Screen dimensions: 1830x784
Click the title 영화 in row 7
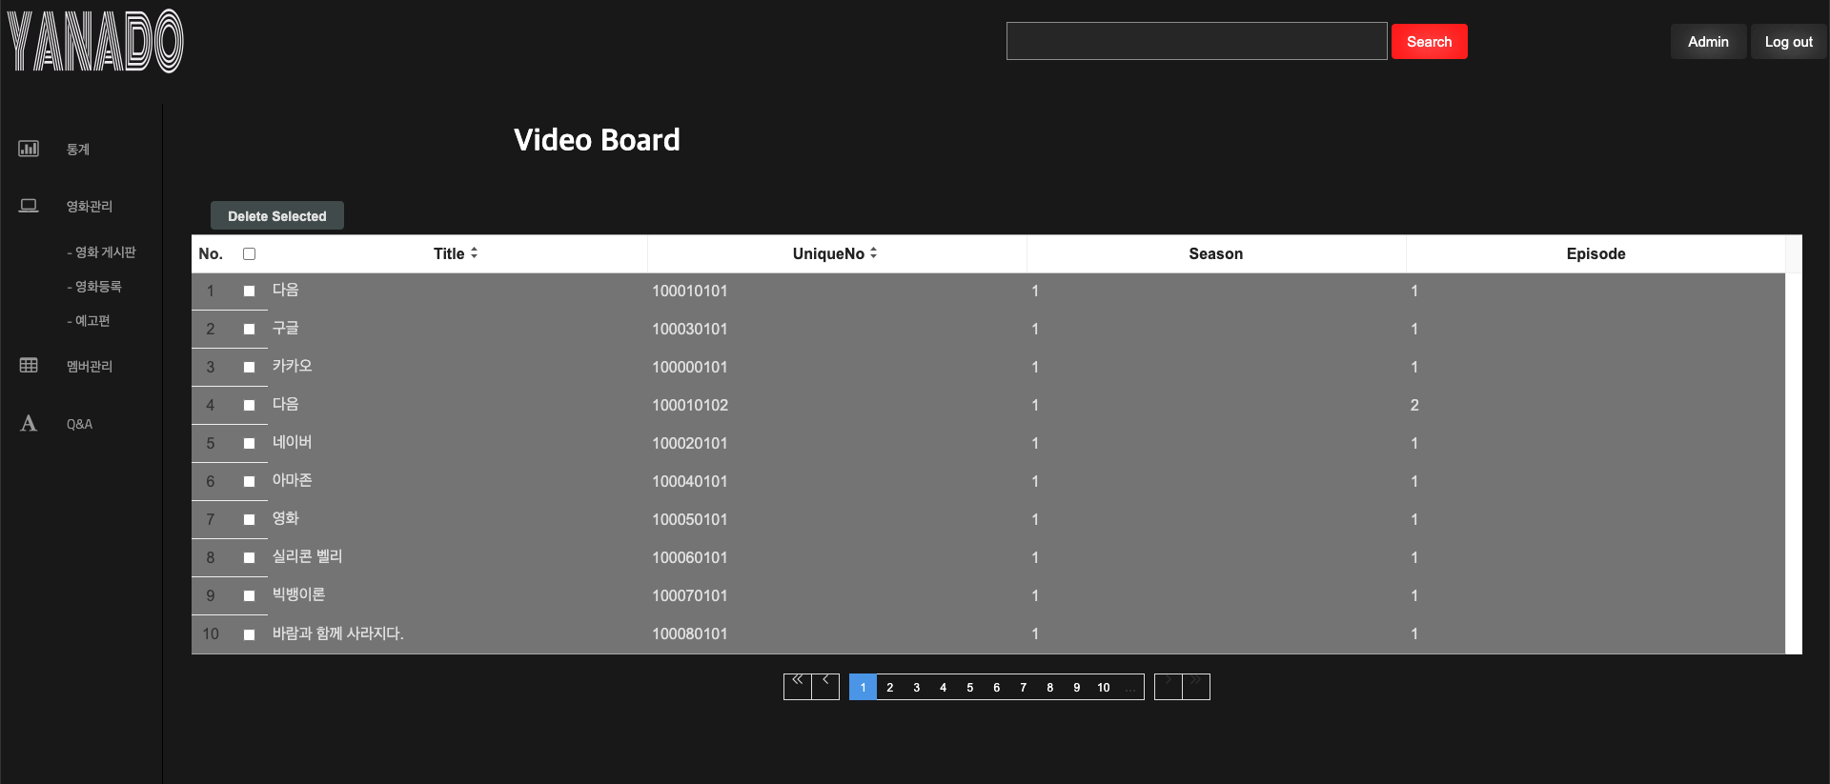pyautogui.click(x=286, y=518)
